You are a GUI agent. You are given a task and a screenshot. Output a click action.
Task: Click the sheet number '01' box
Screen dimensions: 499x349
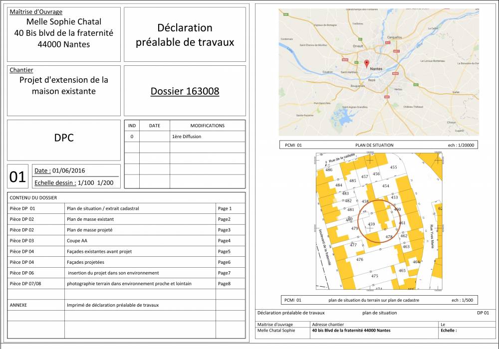(x=17, y=176)
